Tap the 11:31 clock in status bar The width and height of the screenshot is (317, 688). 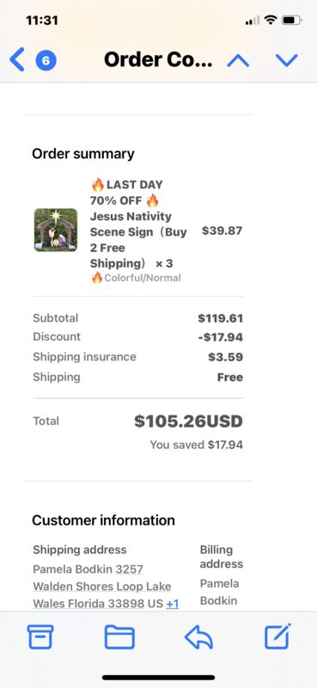[41, 20]
